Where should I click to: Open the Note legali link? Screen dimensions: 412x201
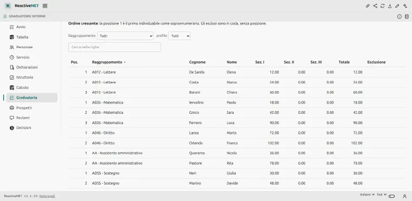(47, 196)
